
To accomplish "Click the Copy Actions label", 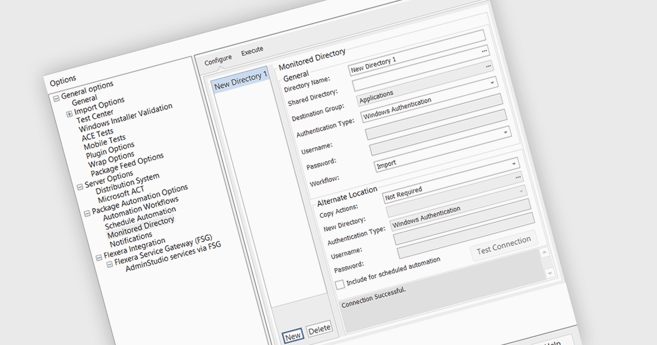I will [x=339, y=210].
